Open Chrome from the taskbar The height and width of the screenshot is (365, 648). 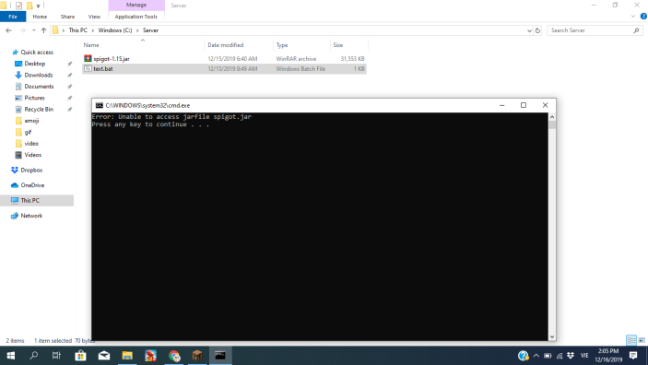click(174, 356)
